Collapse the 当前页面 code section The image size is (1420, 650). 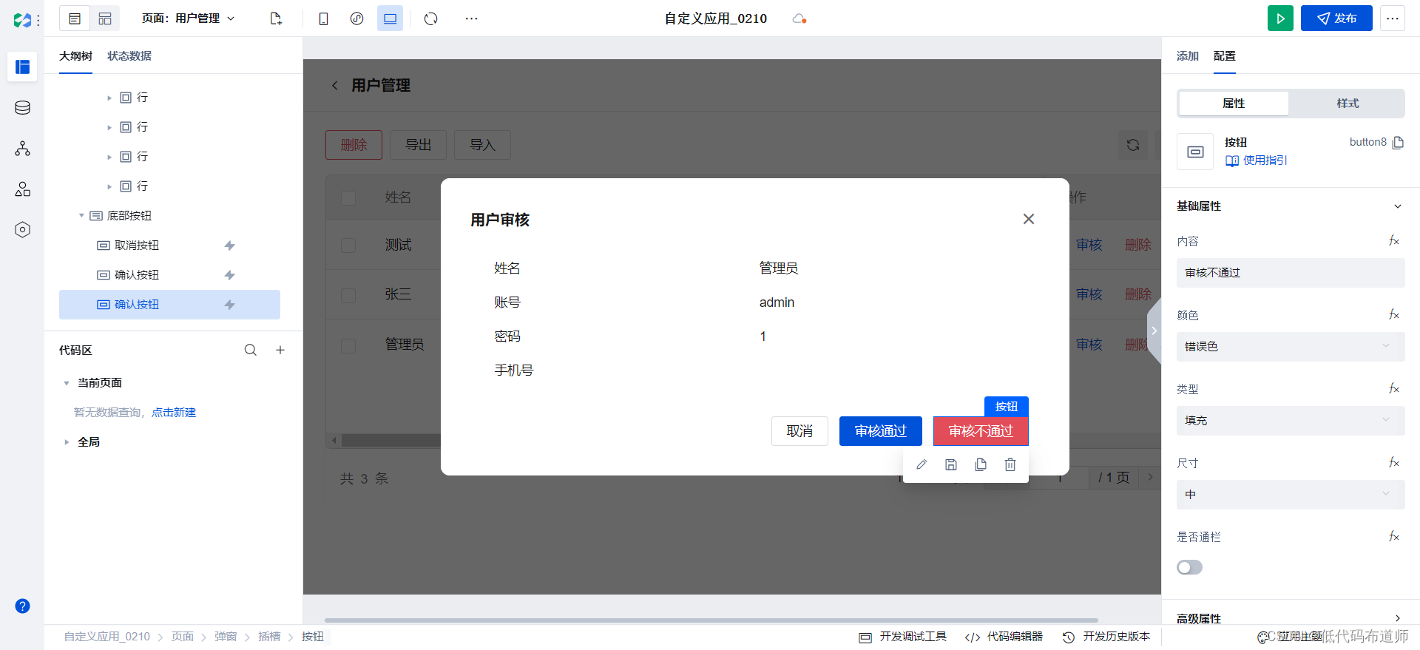tap(67, 383)
